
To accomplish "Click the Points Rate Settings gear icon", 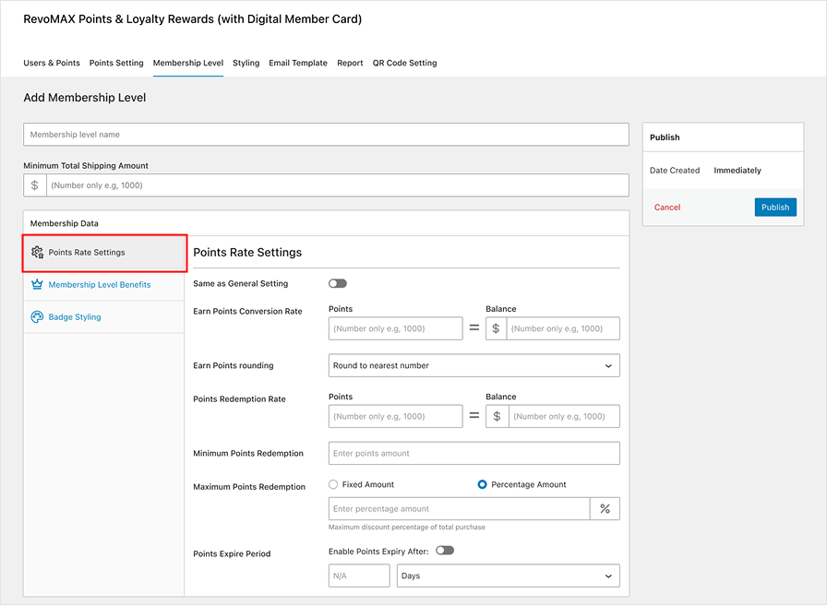I will pyautogui.click(x=37, y=253).
